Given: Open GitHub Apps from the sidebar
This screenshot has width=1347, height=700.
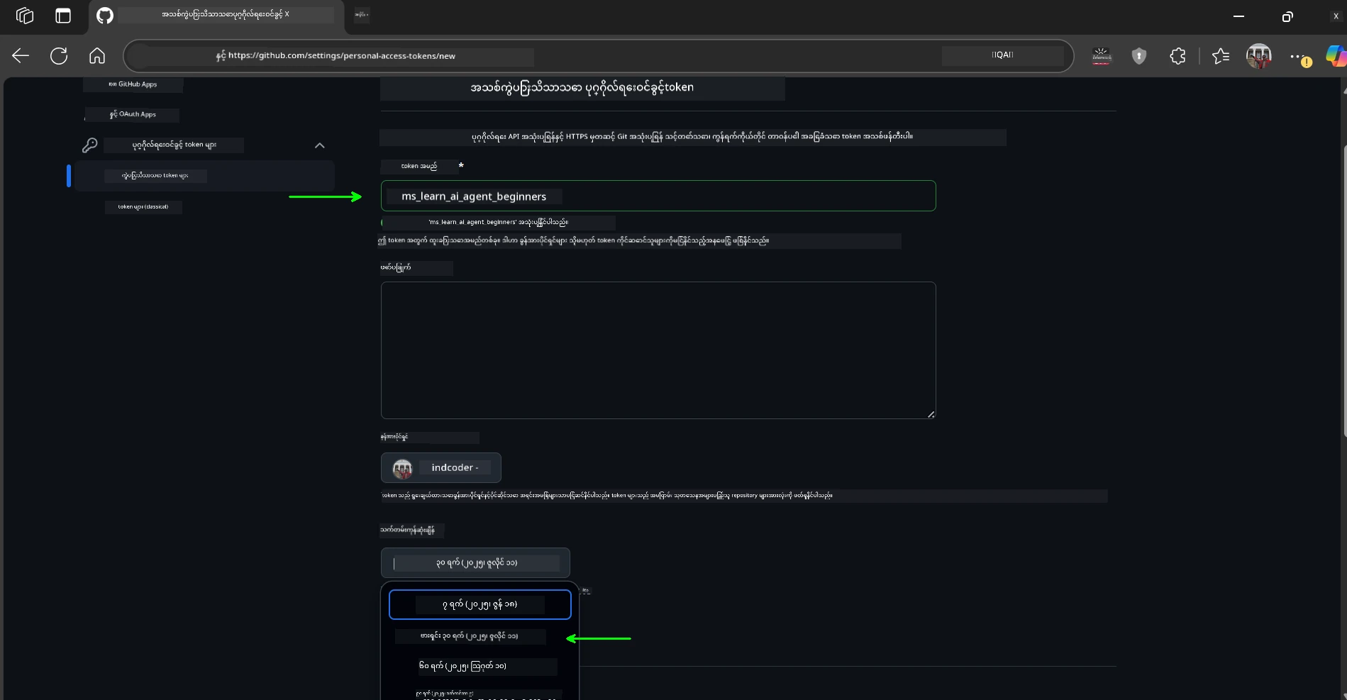Looking at the screenshot, I should pyautogui.click(x=133, y=84).
